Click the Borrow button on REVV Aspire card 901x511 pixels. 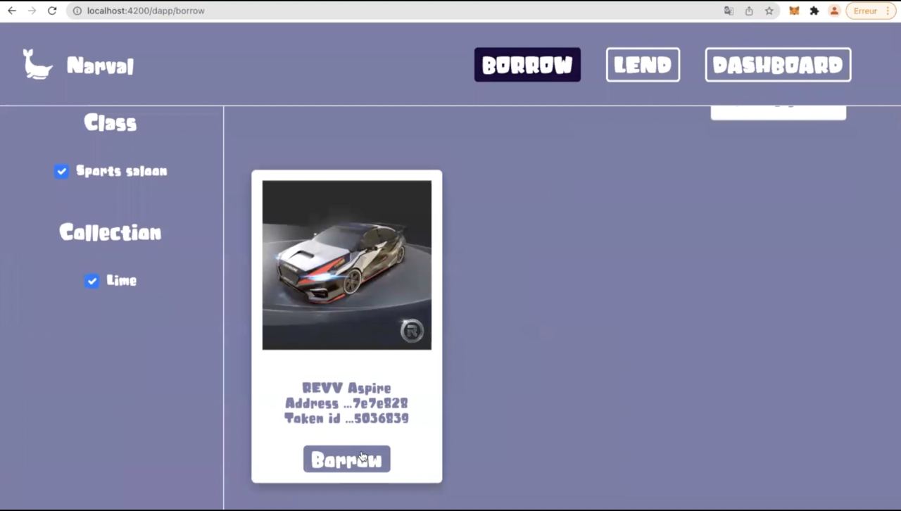[347, 459]
